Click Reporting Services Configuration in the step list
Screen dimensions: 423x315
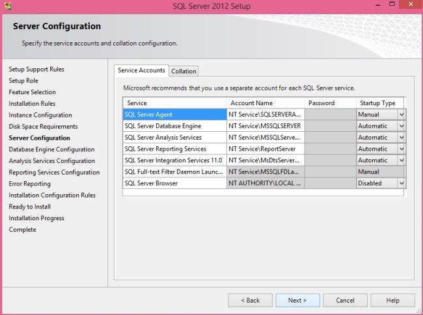(x=54, y=172)
